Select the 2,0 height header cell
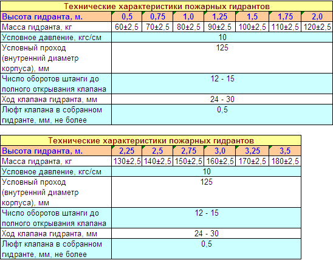333x260 pixels. tap(317, 16)
